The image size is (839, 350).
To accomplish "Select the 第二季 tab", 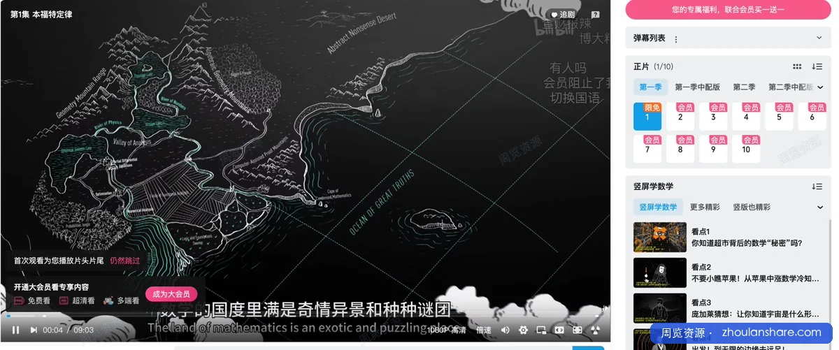I will tap(744, 87).
